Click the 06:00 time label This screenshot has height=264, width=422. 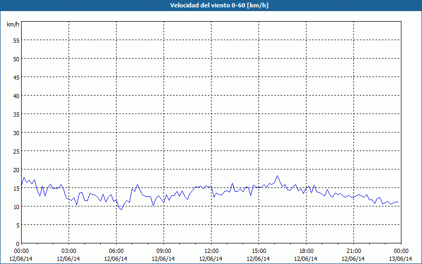(116, 251)
